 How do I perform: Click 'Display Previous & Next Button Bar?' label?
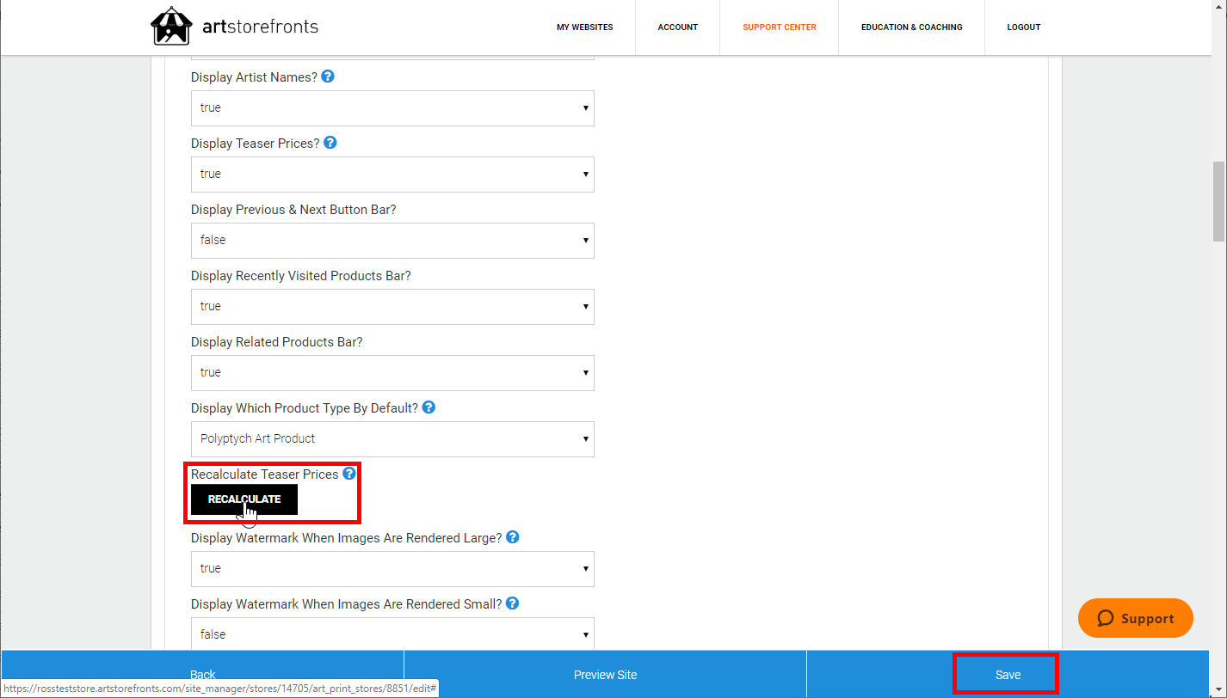[x=293, y=210]
